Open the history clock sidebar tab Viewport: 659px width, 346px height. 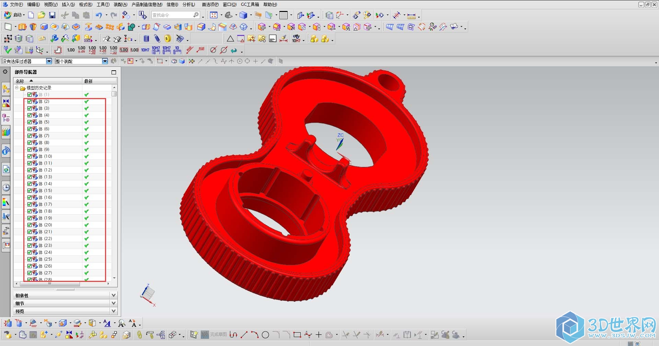[6, 188]
